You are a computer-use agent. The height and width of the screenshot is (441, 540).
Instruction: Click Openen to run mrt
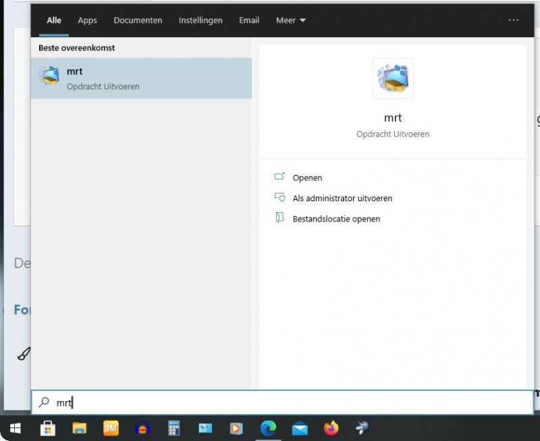pos(307,178)
